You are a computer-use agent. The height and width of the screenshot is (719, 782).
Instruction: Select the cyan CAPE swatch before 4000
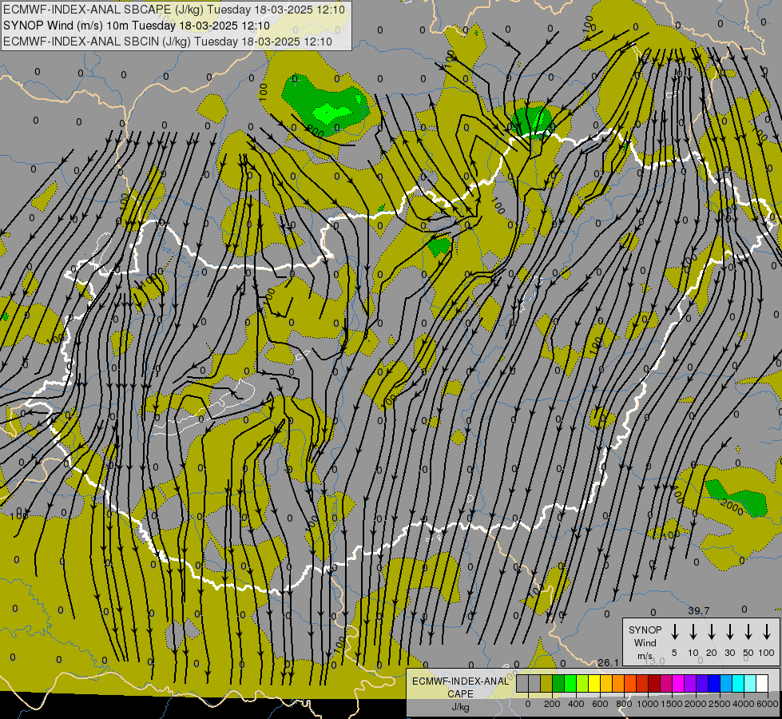739,683
